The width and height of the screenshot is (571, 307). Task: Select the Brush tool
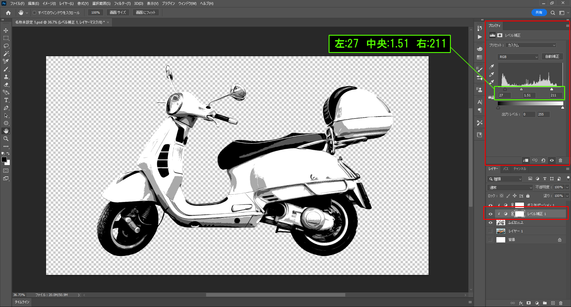[x=6, y=69]
